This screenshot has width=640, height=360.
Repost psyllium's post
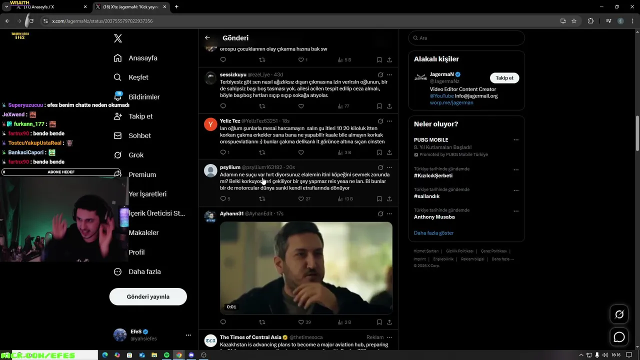pyautogui.click(x=262, y=198)
